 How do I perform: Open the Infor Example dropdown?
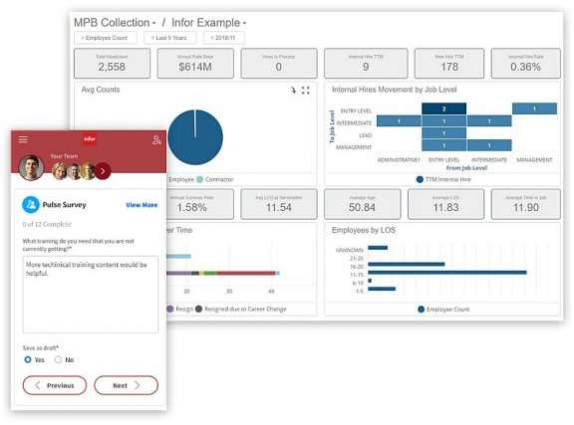pos(208,23)
